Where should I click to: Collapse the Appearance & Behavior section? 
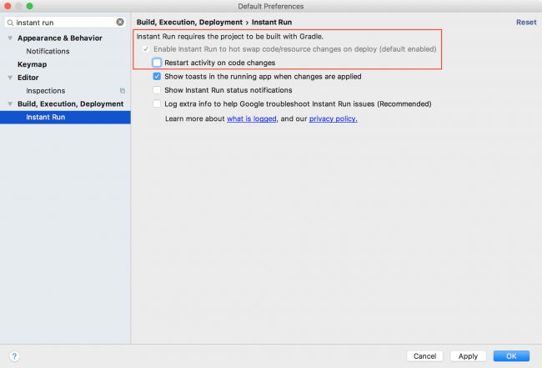coord(10,38)
